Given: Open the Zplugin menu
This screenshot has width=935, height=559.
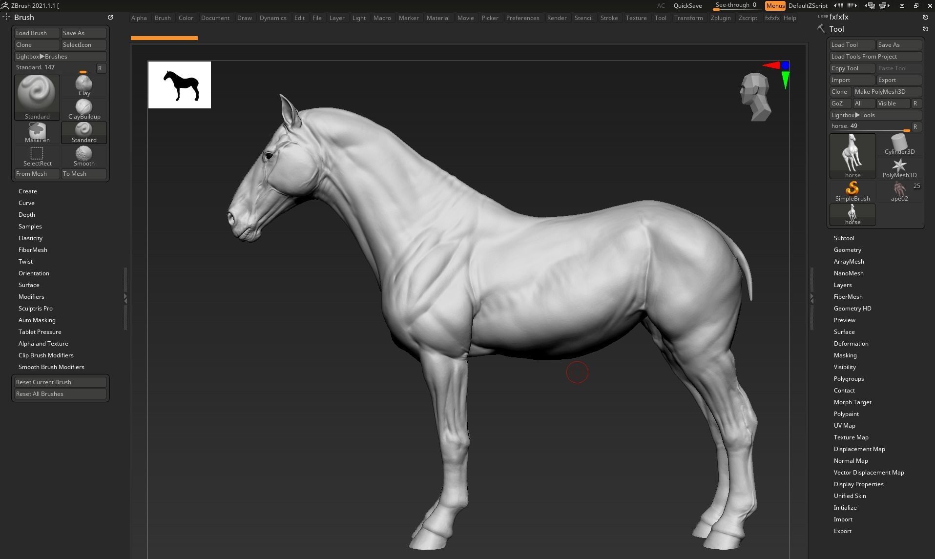Looking at the screenshot, I should (x=721, y=18).
